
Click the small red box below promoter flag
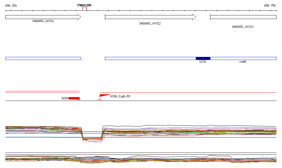click(x=100, y=100)
